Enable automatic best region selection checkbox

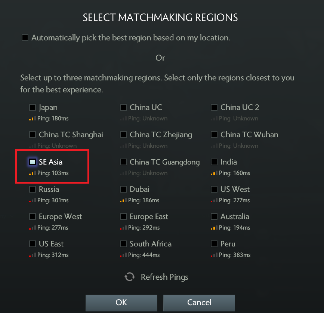click(x=25, y=37)
